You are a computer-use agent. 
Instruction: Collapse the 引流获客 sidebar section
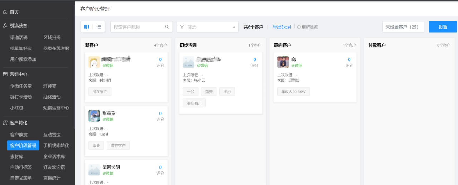(19, 25)
